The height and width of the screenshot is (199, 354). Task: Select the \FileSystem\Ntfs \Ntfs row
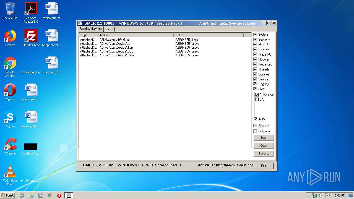pos(165,40)
